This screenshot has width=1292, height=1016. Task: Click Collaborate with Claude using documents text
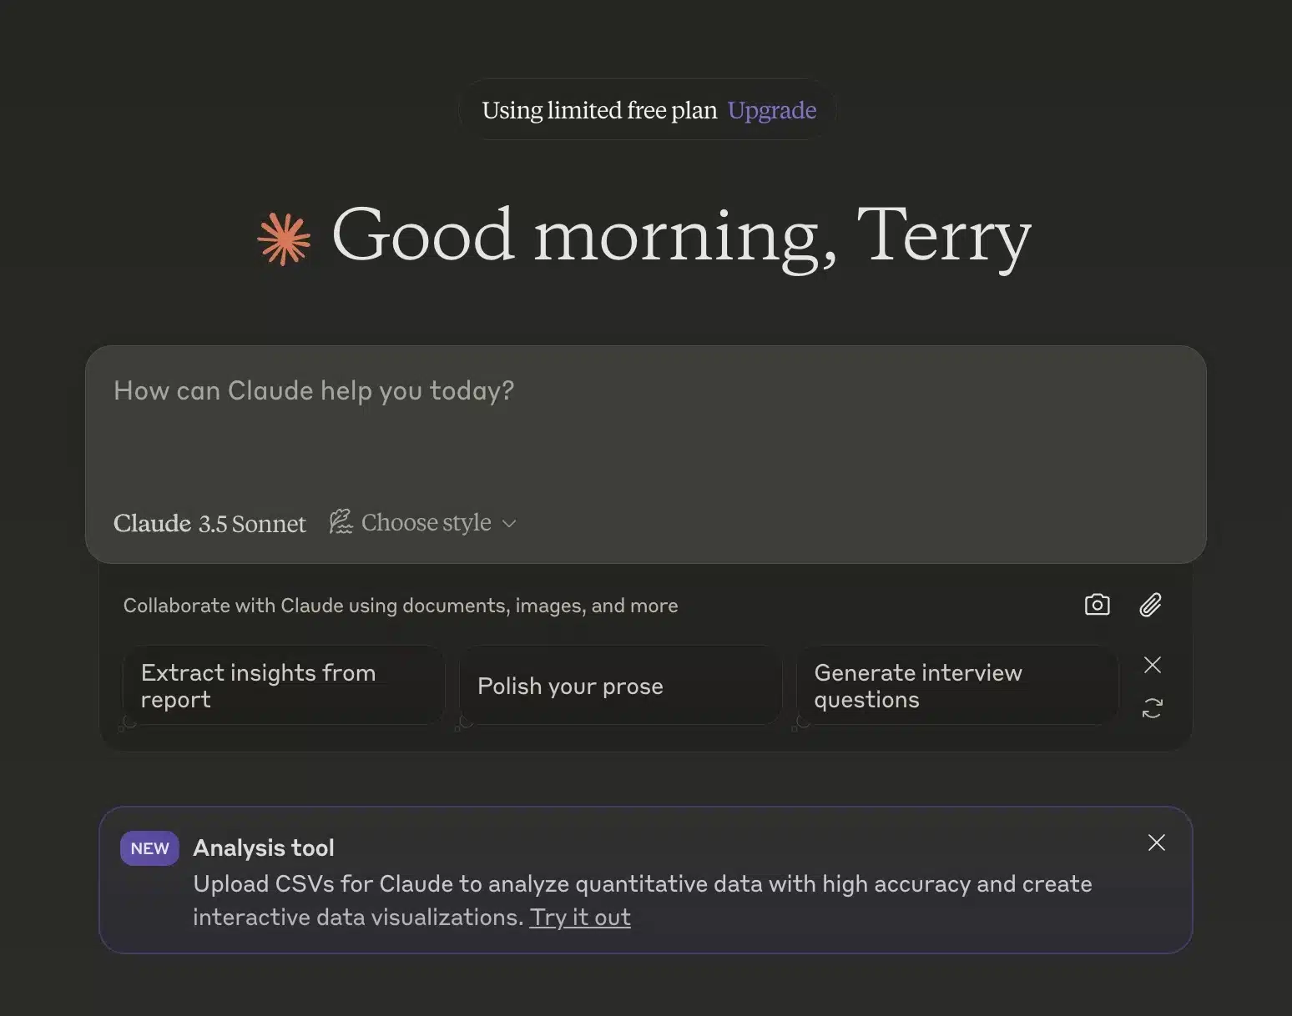click(401, 606)
